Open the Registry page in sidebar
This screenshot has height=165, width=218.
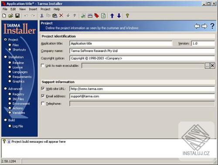click(x=18, y=94)
